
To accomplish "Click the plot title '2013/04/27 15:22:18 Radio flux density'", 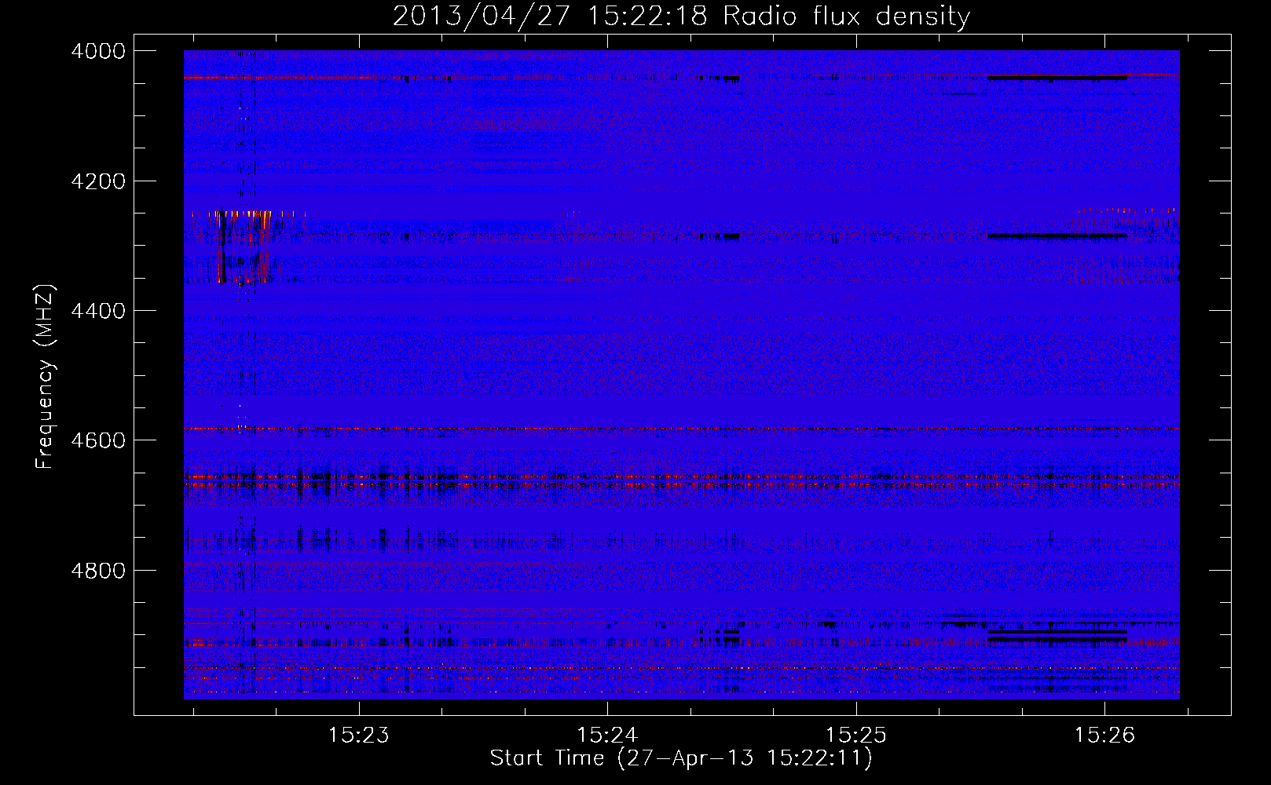I will (x=681, y=16).
